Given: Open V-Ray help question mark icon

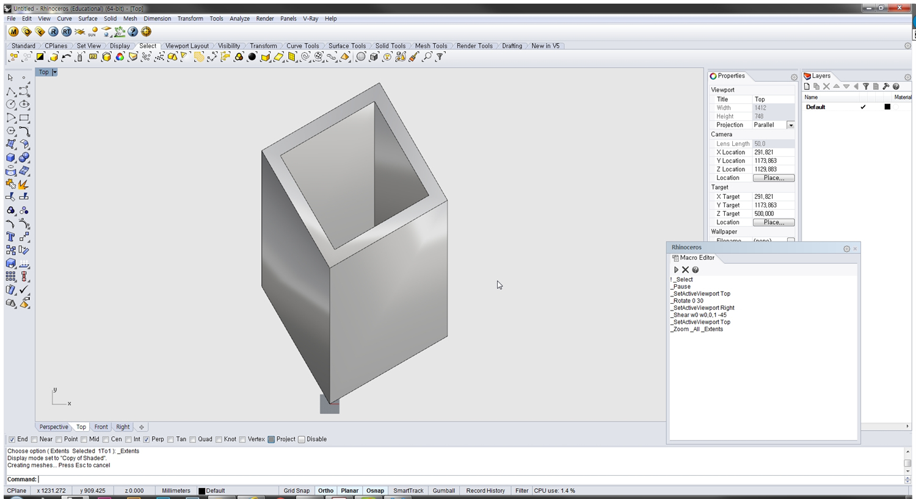Looking at the screenshot, I should (133, 32).
